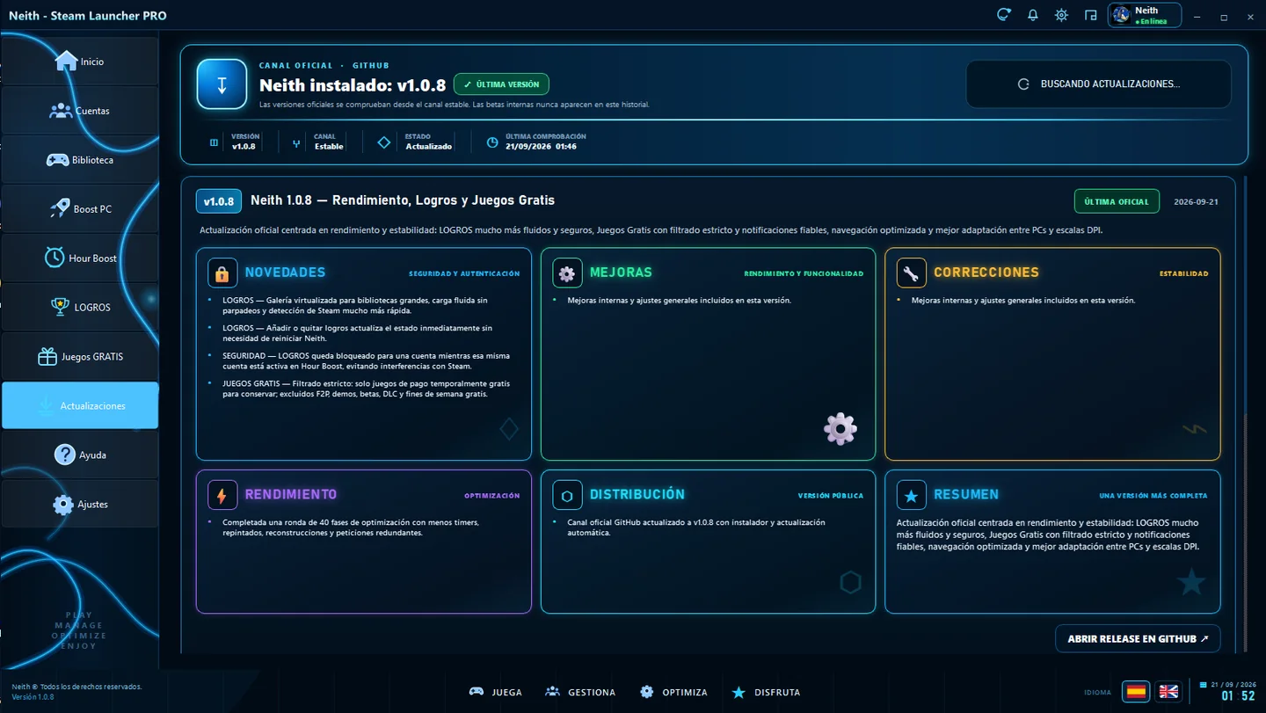Click the VERSIÓN PÚBLICA tag
Image resolution: width=1266 pixels, height=713 pixels.
[x=831, y=496]
